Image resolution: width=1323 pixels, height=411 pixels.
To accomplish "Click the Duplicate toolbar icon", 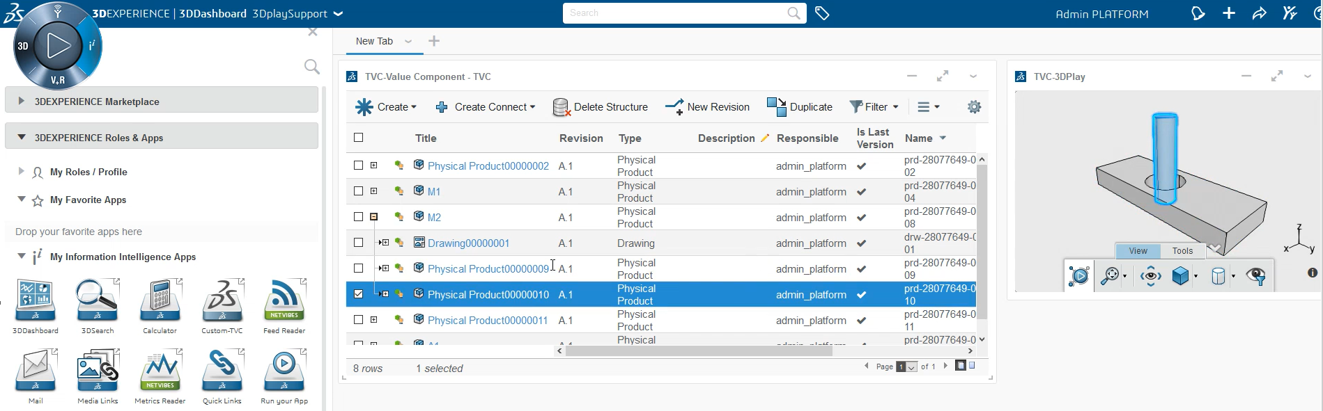I will 776,107.
